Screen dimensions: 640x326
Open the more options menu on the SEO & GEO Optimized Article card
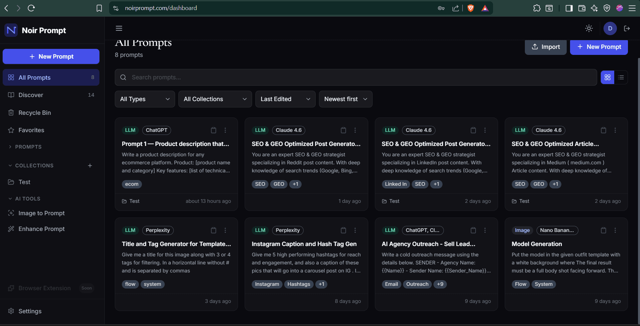pyautogui.click(x=615, y=130)
